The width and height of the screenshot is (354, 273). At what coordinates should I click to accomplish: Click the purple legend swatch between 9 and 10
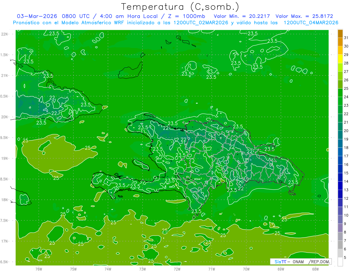(x=340, y=220)
